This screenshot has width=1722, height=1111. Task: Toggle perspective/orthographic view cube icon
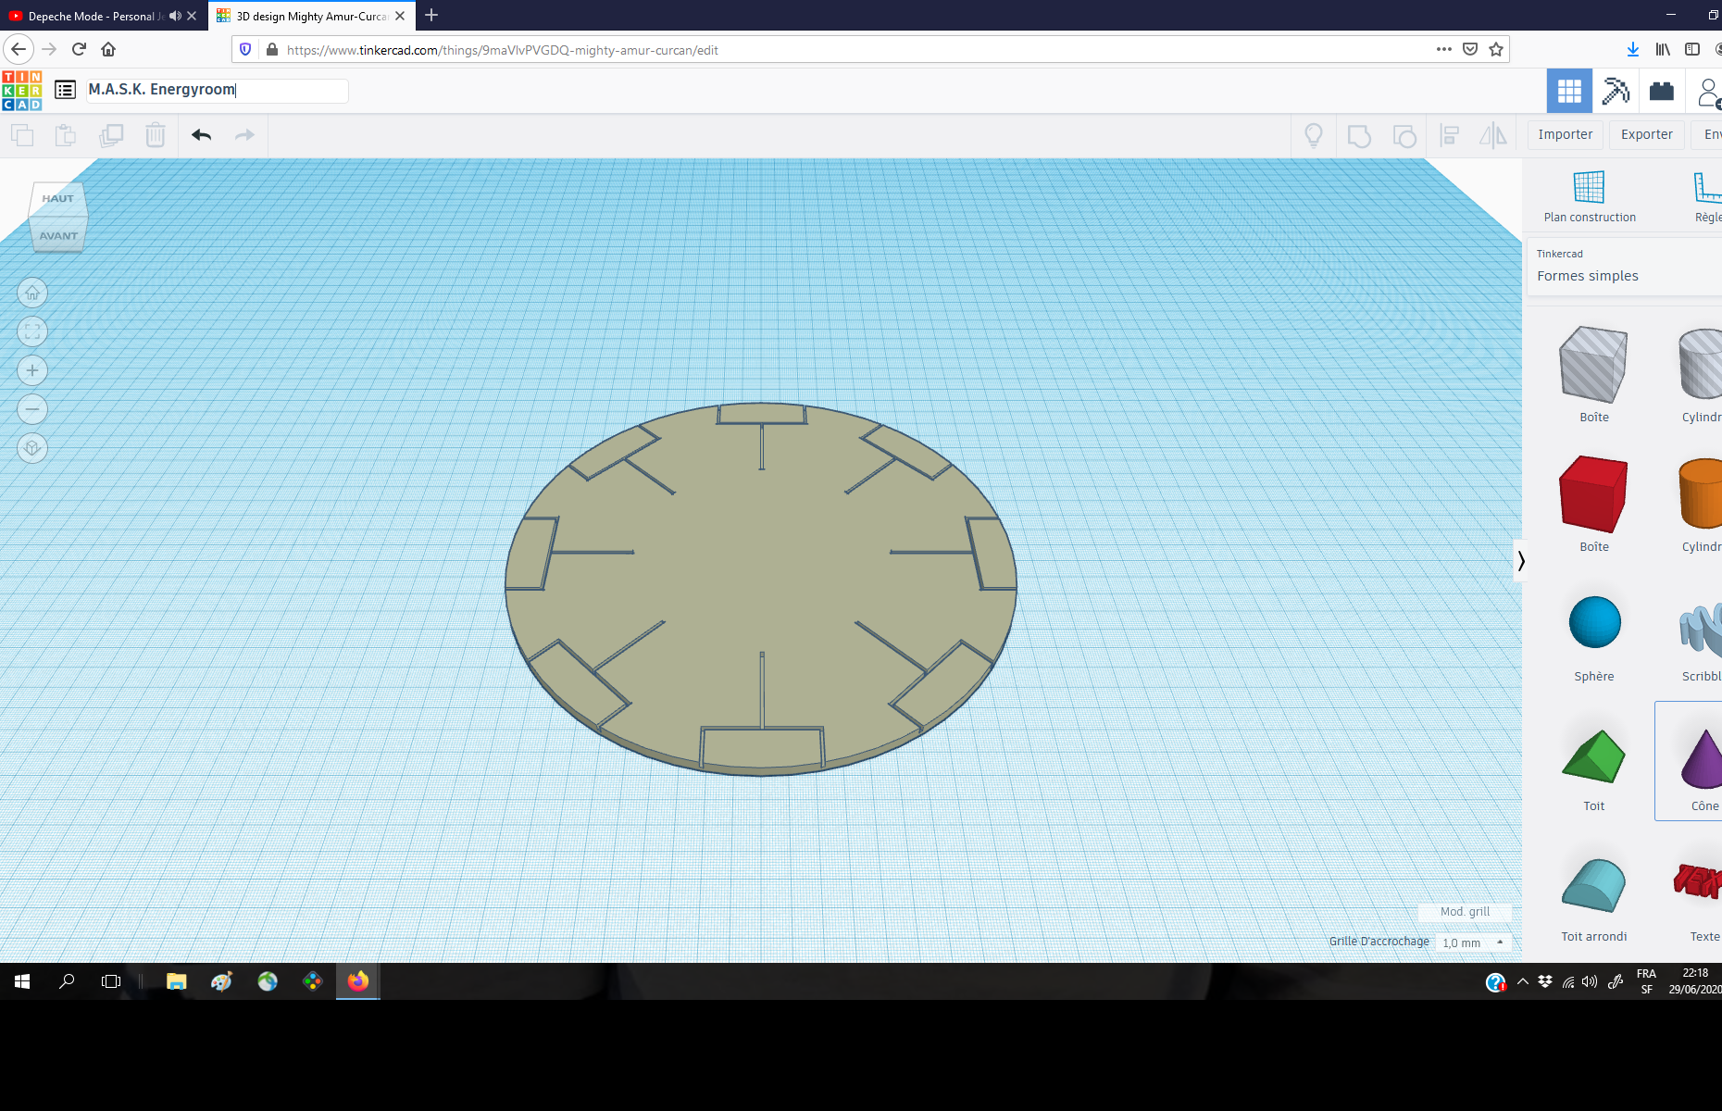coord(32,448)
